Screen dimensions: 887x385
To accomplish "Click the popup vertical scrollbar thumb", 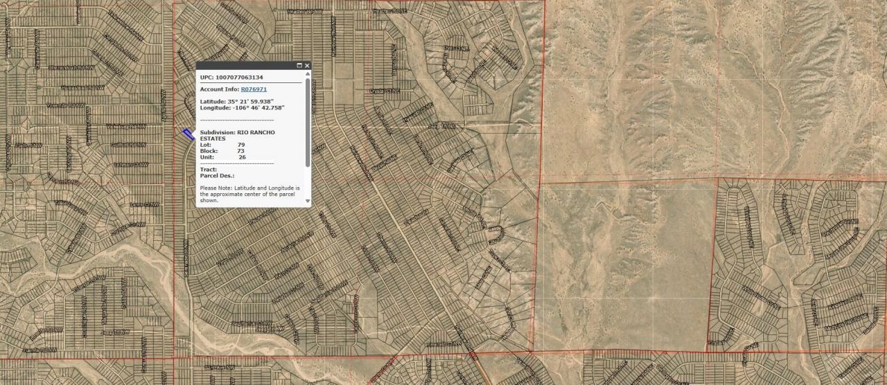I will [x=308, y=121].
